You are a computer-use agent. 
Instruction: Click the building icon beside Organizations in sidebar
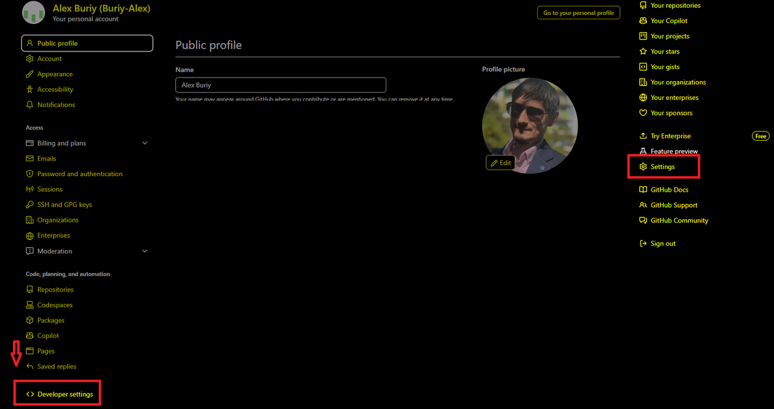tap(30, 220)
